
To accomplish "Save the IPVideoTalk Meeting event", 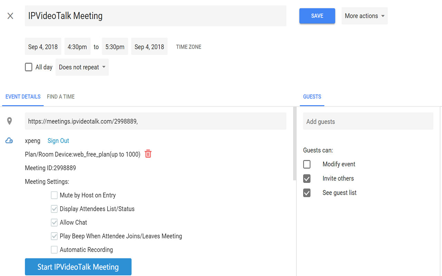I will pos(317,16).
